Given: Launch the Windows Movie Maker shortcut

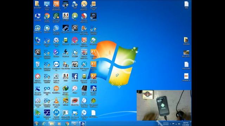Looking at the screenshot, I should (84, 30).
